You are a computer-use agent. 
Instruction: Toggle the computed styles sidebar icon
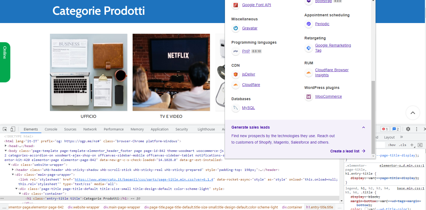[x=420, y=145]
